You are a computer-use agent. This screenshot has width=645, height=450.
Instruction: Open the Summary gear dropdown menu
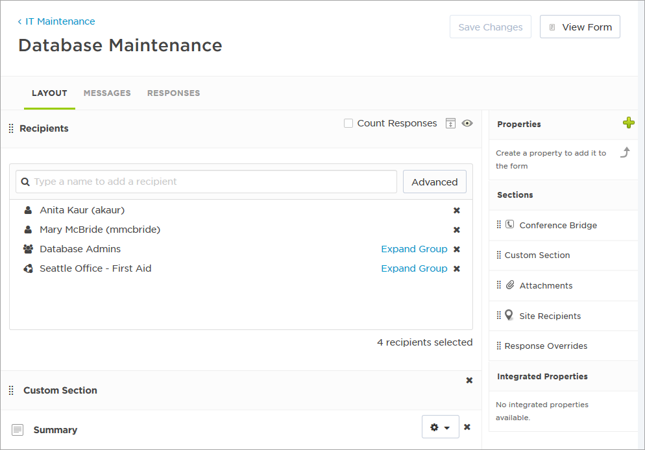coord(440,427)
